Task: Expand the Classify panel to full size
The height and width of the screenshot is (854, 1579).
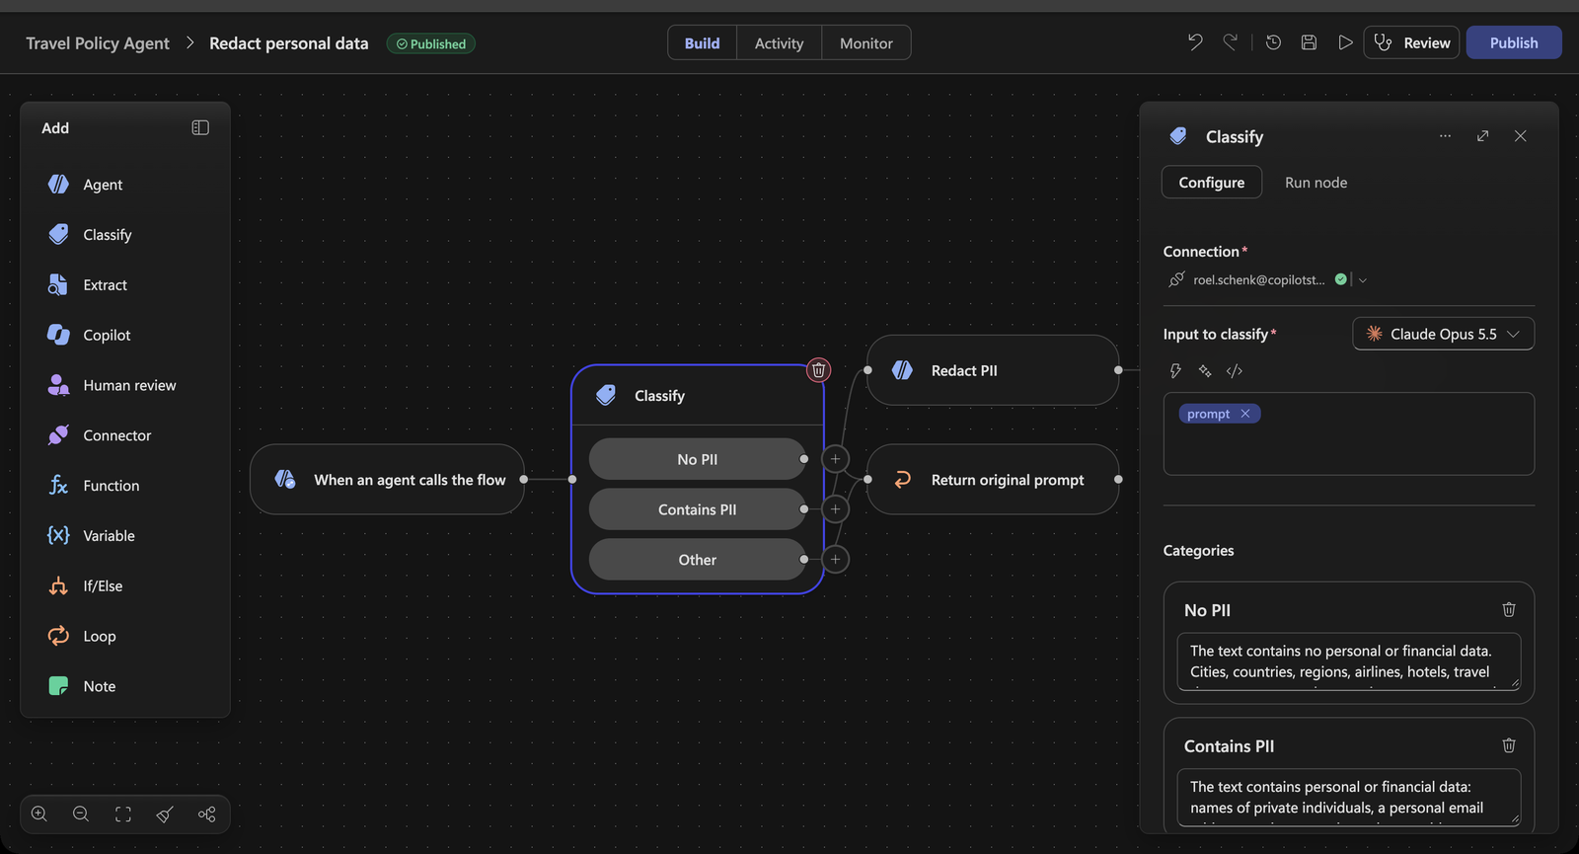Action: tap(1482, 136)
